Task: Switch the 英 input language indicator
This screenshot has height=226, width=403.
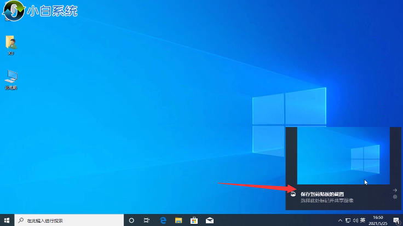Action: pyautogui.click(x=362, y=220)
